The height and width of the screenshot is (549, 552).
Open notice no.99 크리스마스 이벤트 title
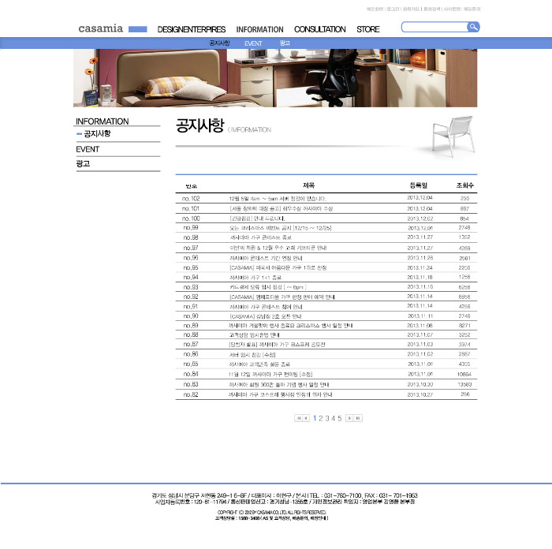pos(280,228)
